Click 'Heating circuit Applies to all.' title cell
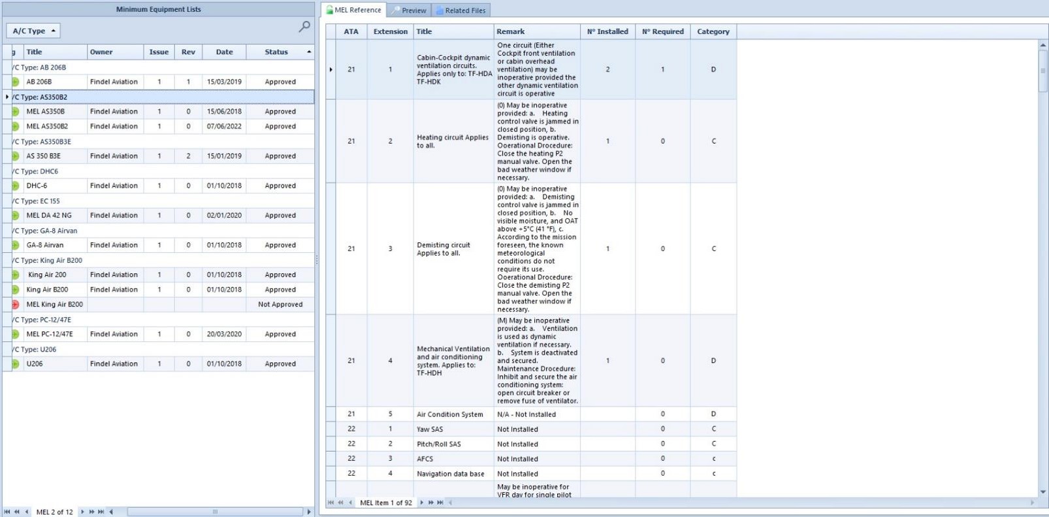1049x517 pixels. [x=454, y=141]
